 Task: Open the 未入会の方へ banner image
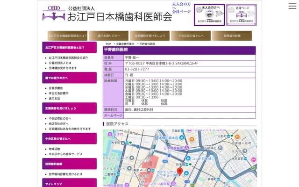[x=209, y=15]
